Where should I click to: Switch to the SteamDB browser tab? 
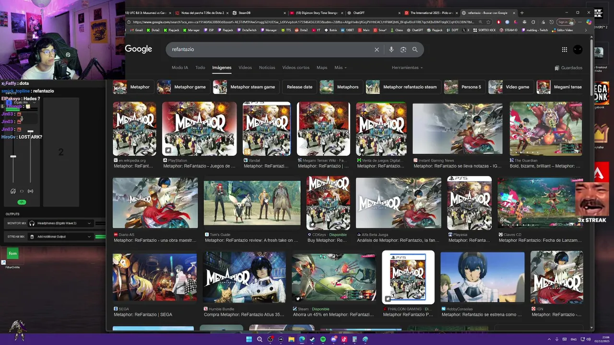[x=259, y=13]
